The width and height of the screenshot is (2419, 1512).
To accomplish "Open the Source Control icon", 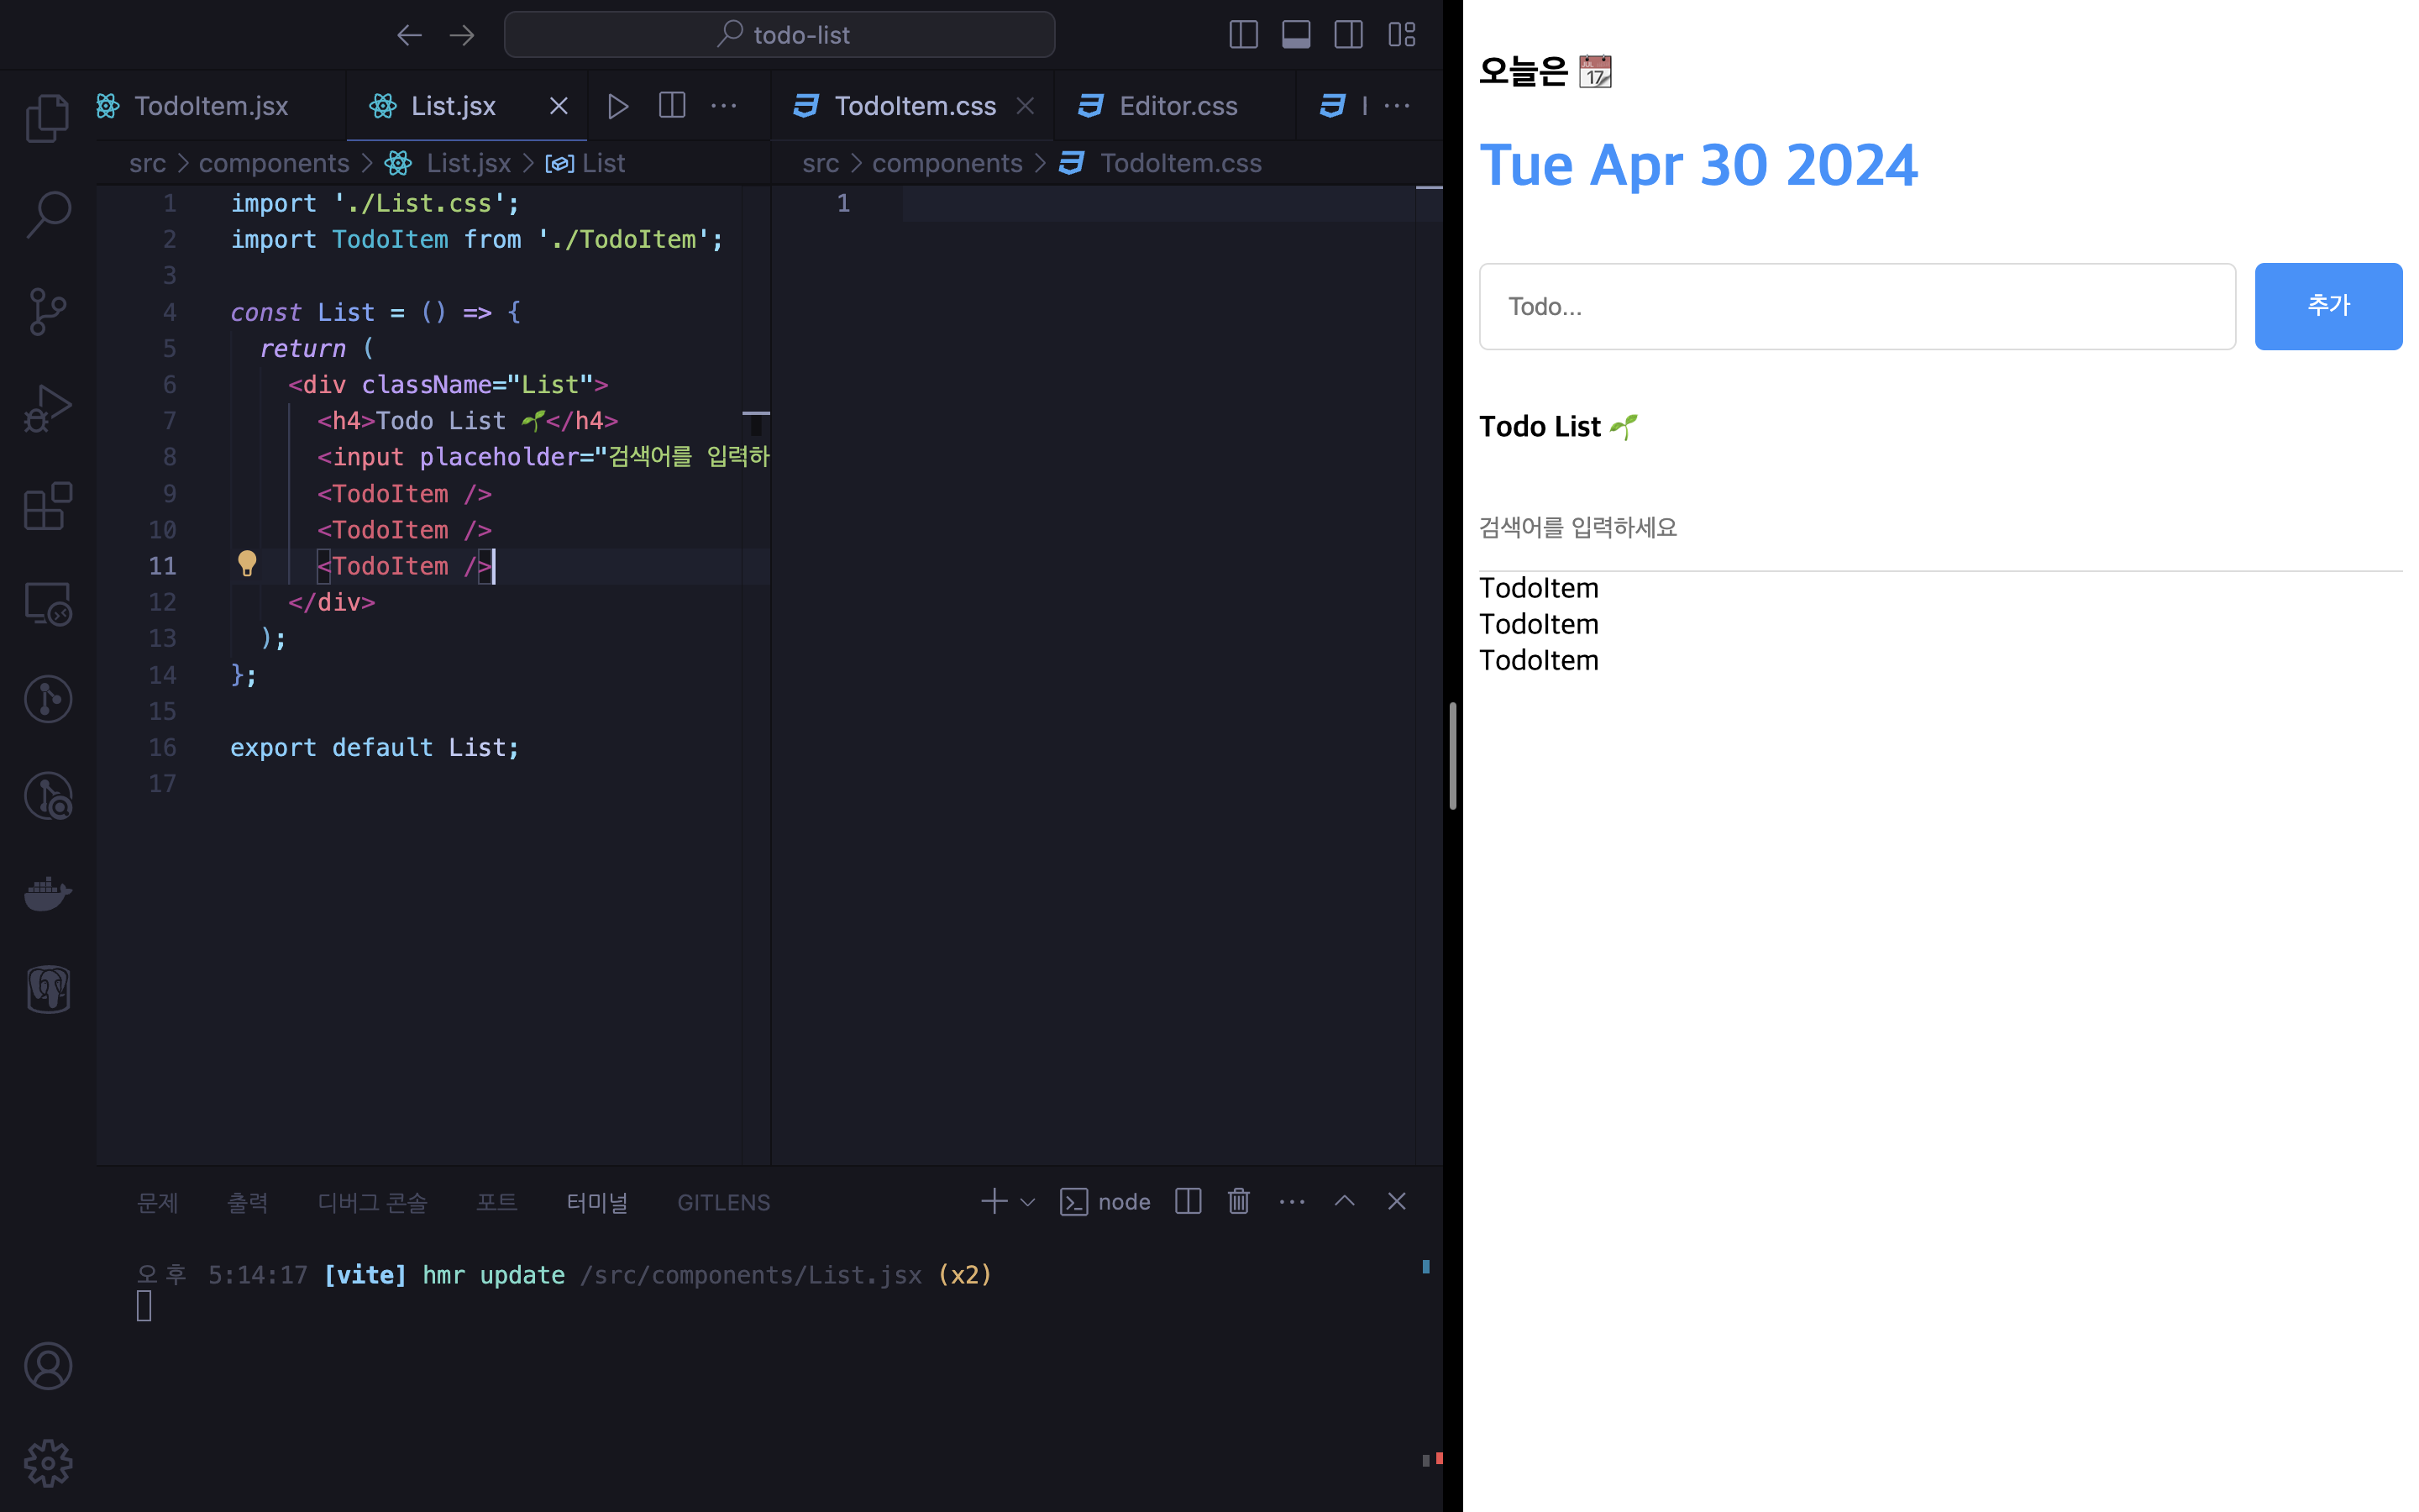I will (x=47, y=312).
